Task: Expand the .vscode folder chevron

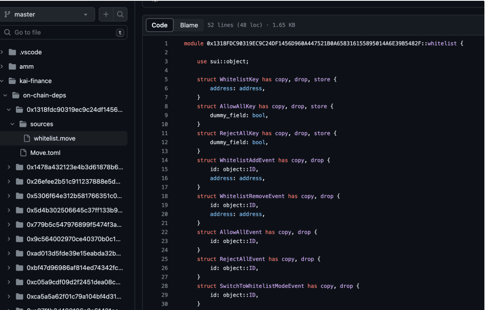Action: tap(2, 52)
